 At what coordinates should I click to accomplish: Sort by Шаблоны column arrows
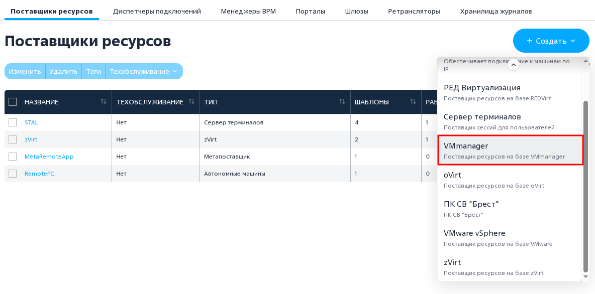pyautogui.click(x=413, y=101)
